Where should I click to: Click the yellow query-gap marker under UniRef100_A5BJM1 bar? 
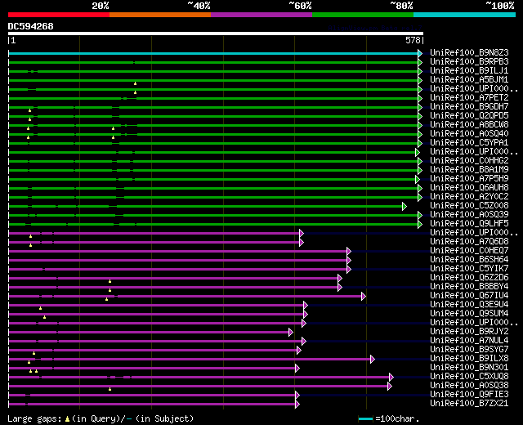pyautogui.click(x=135, y=83)
